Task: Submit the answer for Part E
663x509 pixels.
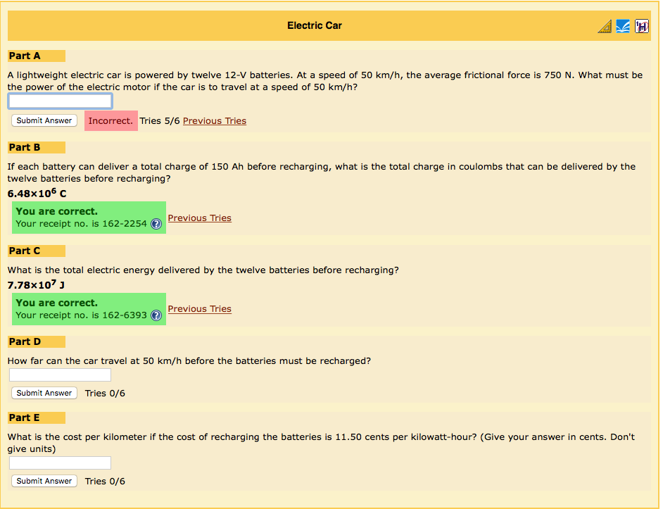Action: [x=44, y=481]
